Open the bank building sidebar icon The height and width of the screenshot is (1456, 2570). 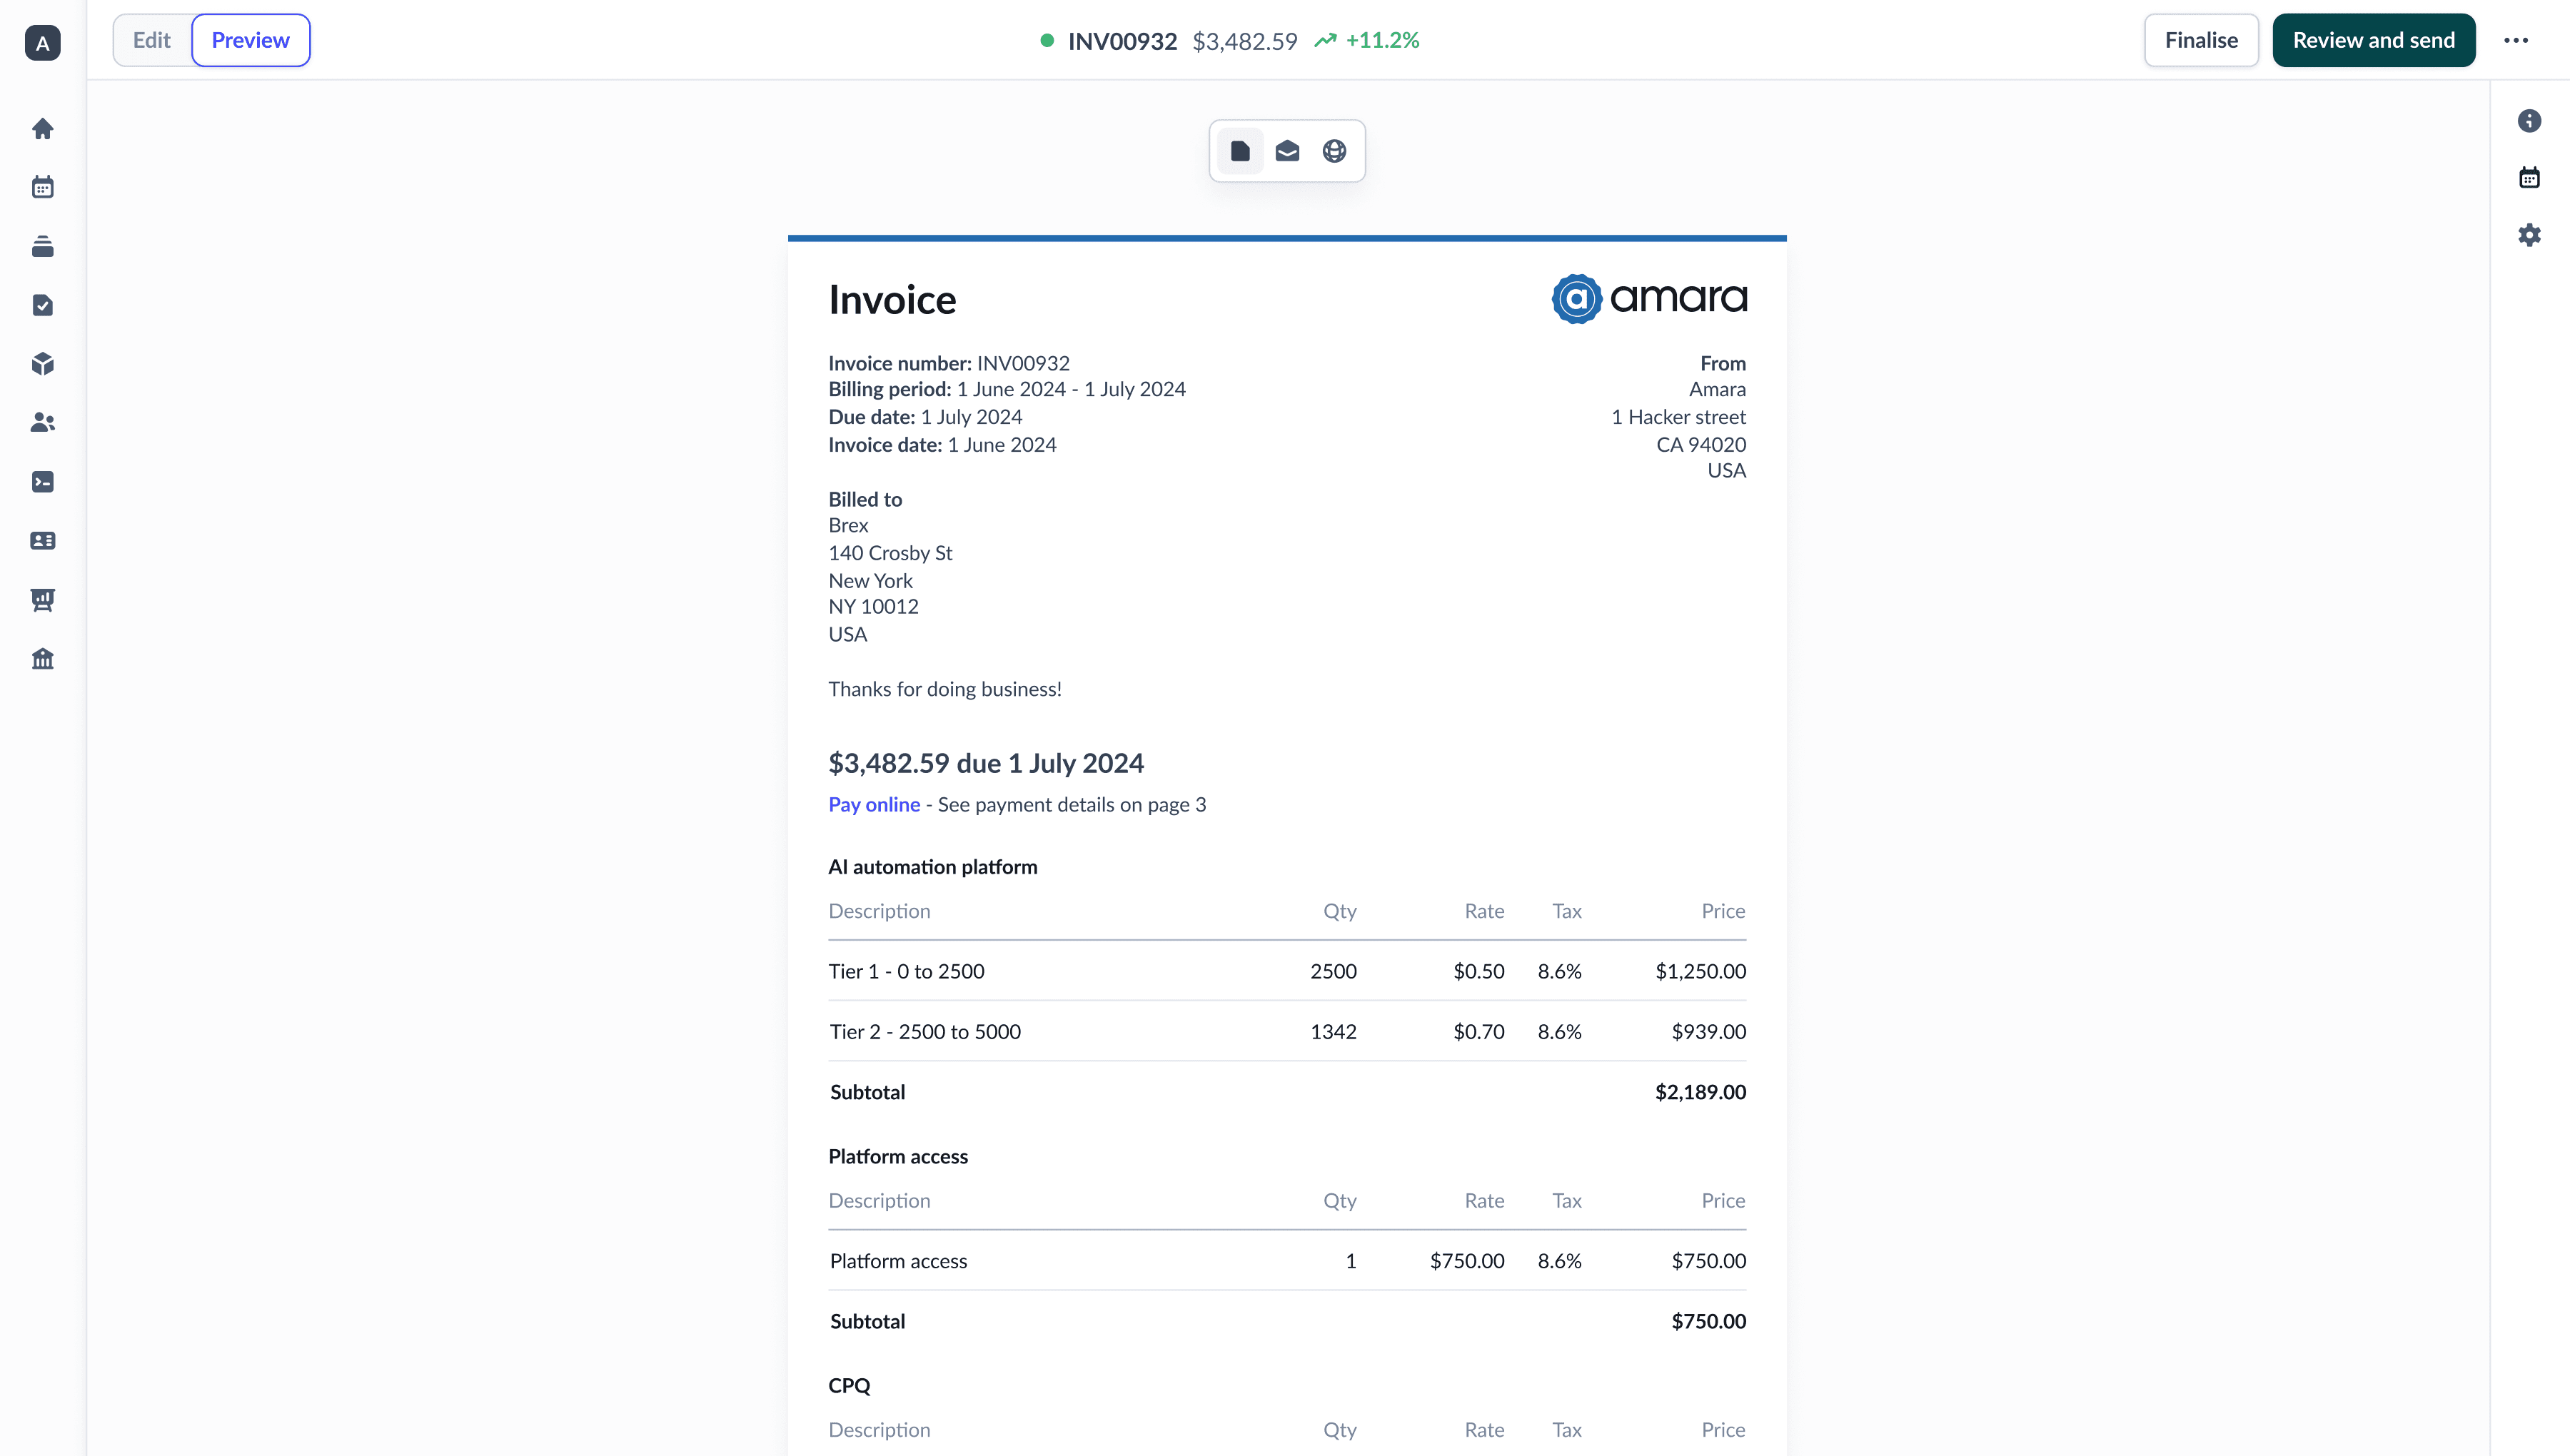click(42, 659)
